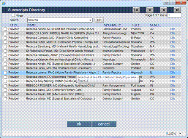Open Dtls for REBECCA POSNER, MD

(172, 85)
